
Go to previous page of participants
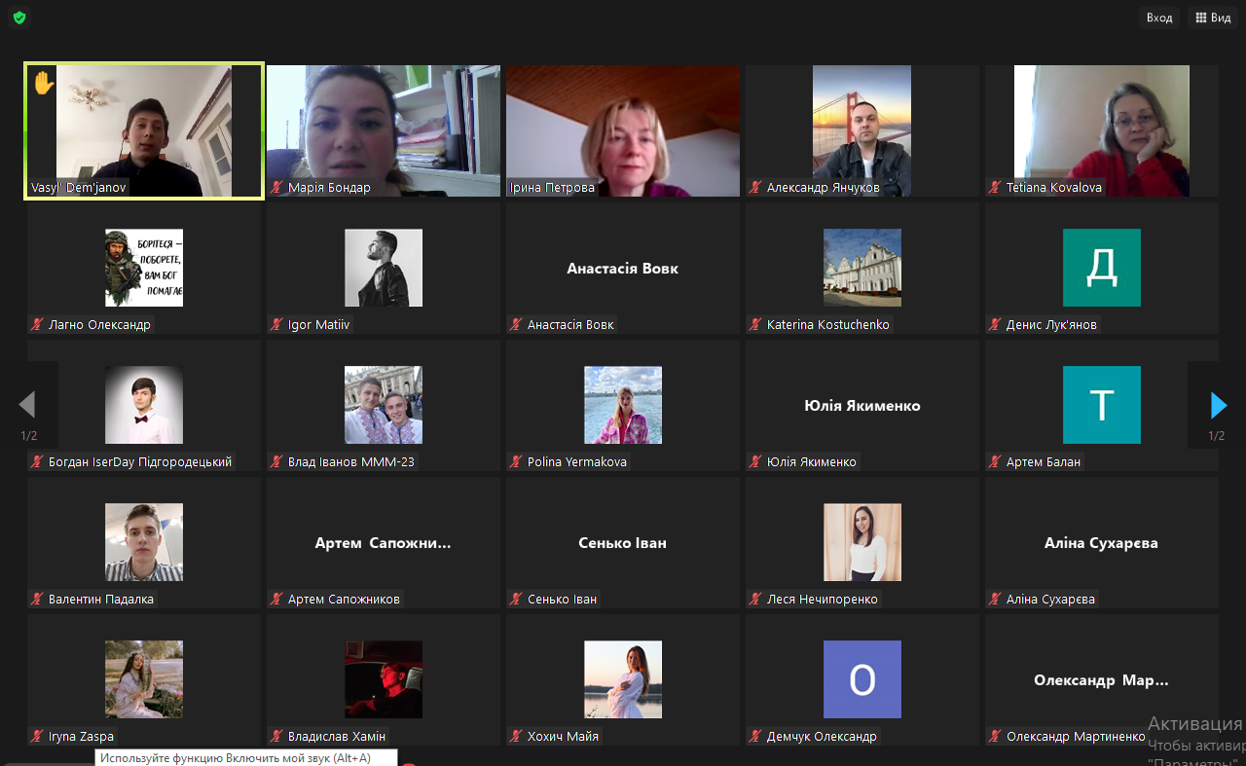pyautogui.click(x=27, y=404)
